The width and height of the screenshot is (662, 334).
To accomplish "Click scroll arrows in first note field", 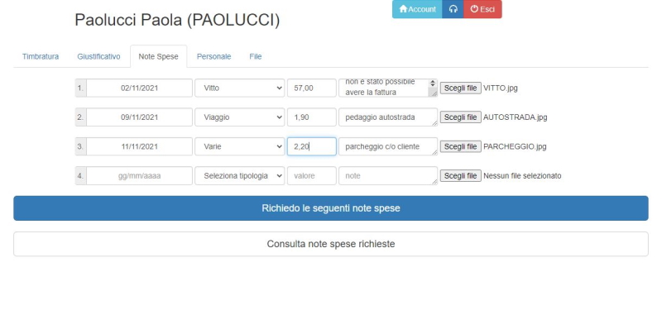I will pyautogui.click(x=432, y=84).
